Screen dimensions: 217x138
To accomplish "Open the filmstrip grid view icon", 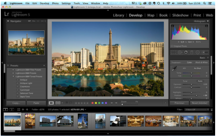I will [x=19, y=109].
